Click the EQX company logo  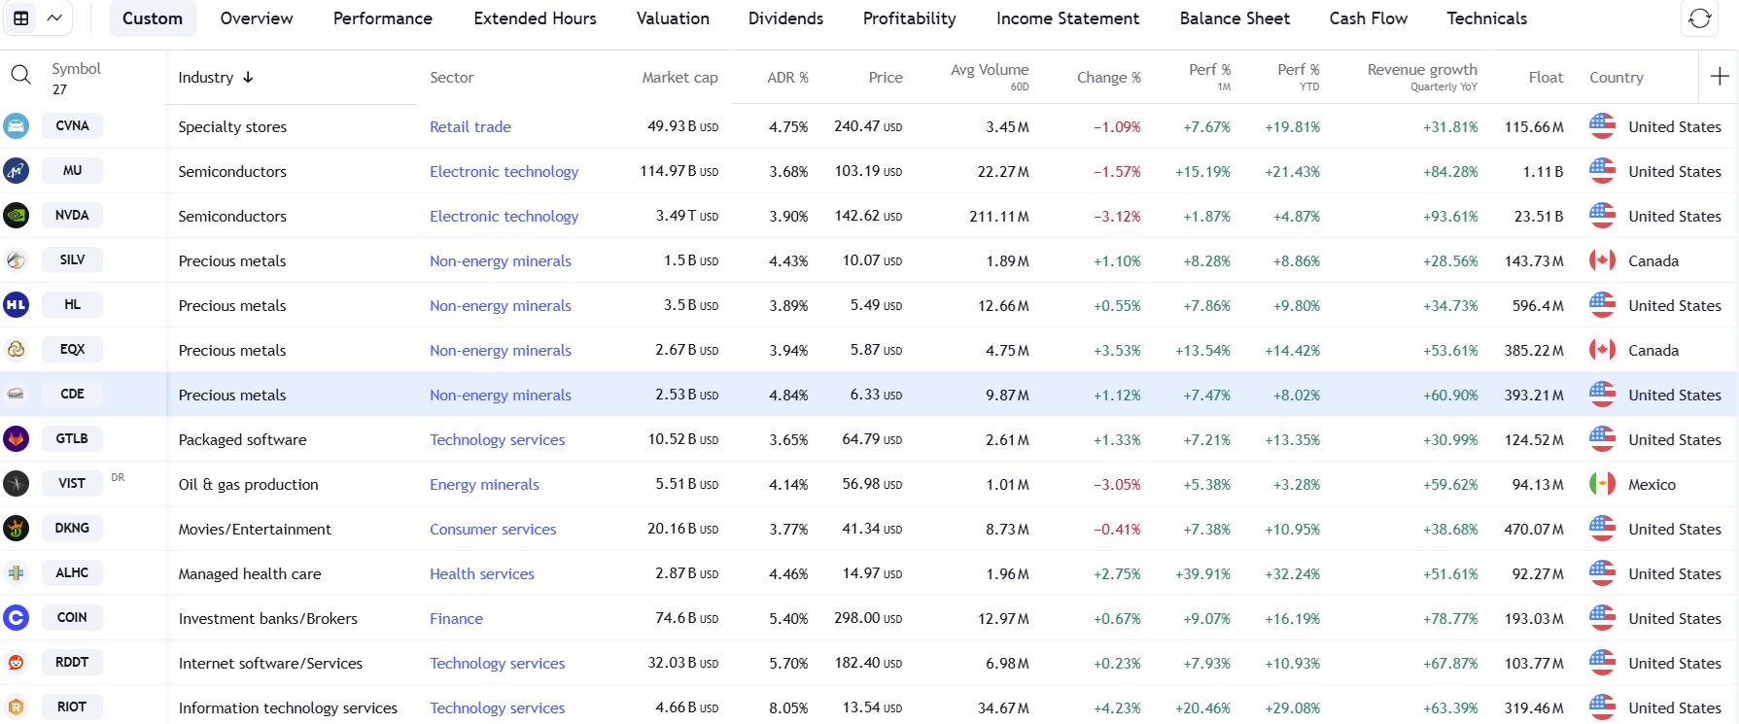(16, 350)
